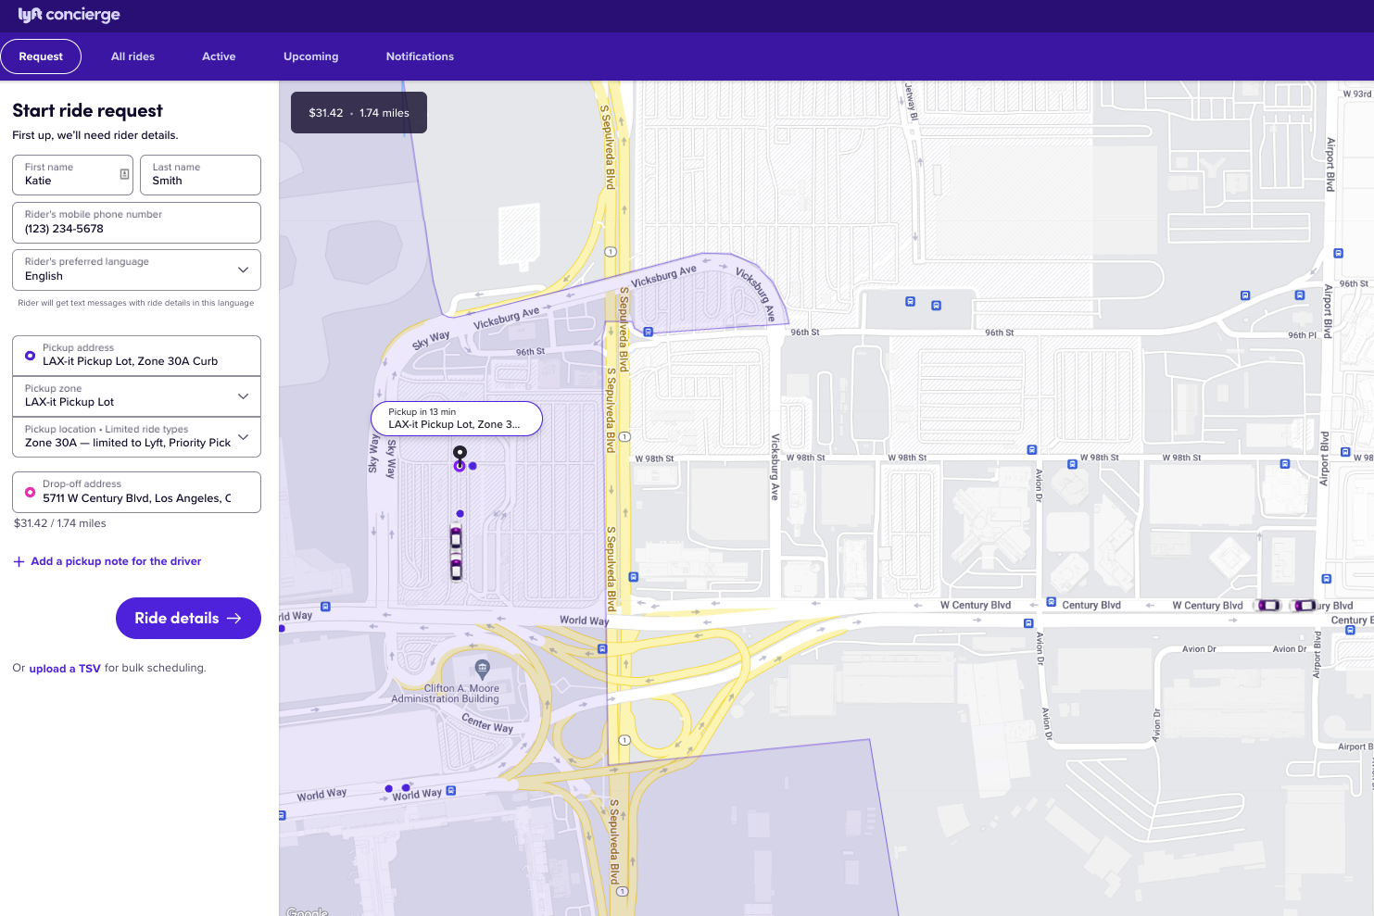Click the Start ride request heading

88,111
